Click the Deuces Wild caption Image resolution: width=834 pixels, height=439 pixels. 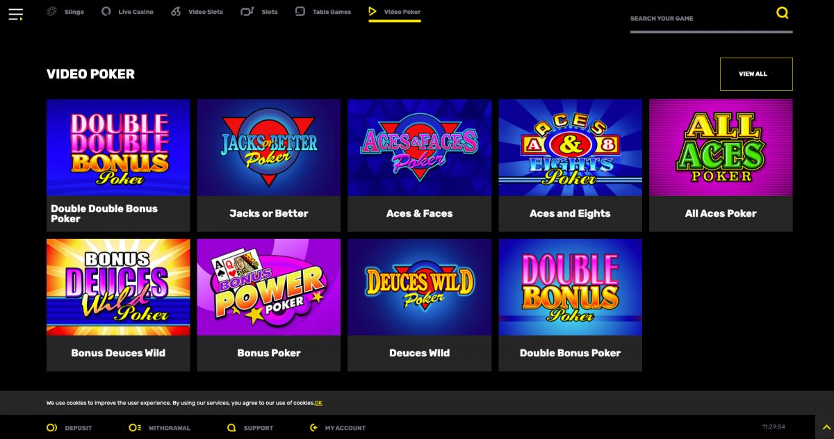420,353
